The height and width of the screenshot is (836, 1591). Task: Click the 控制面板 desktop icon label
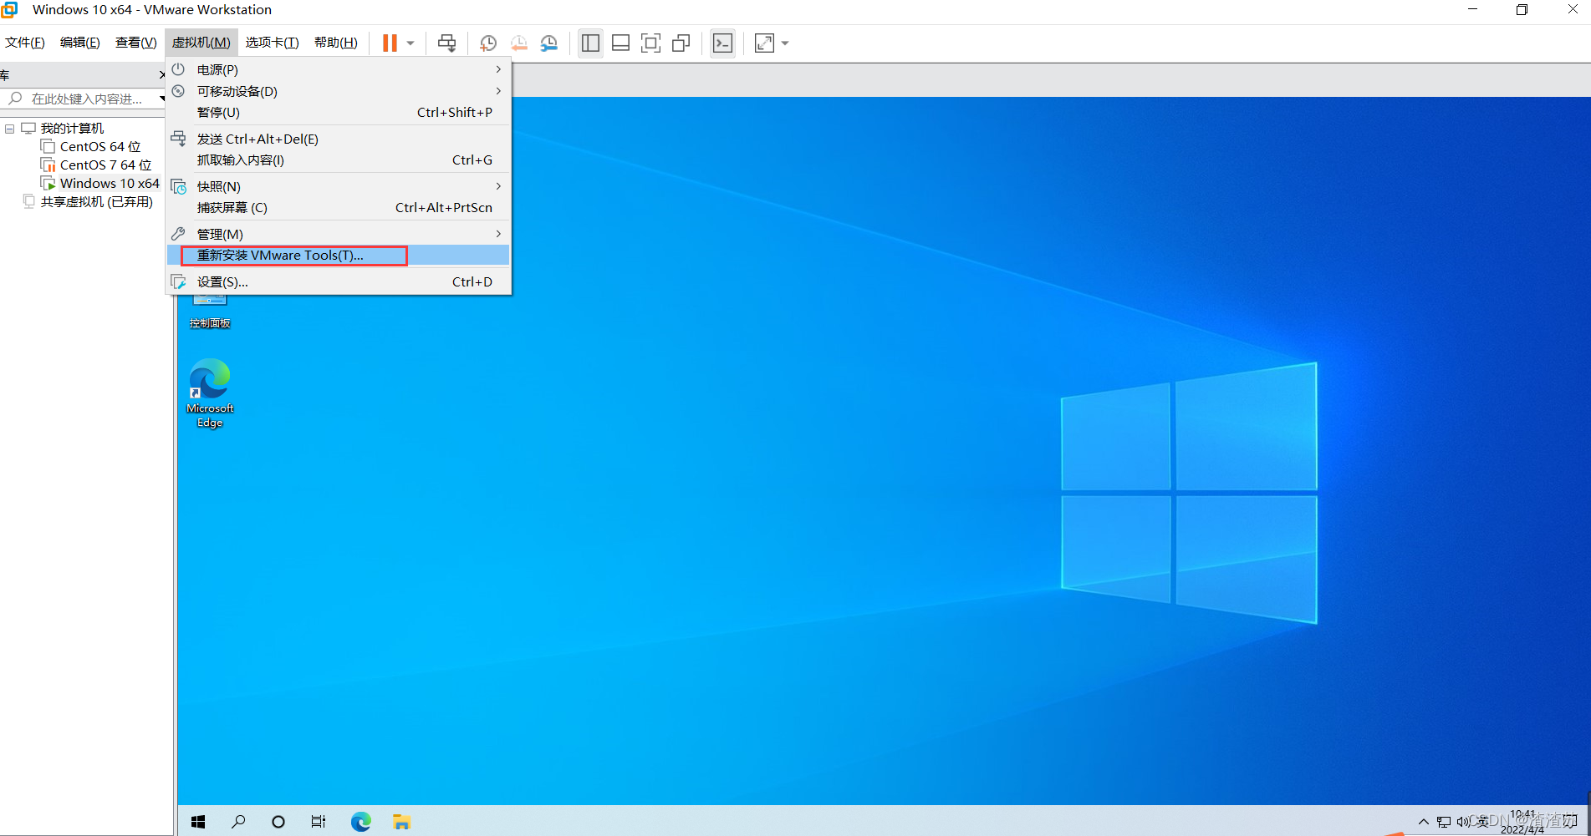(x=210, y=323)
